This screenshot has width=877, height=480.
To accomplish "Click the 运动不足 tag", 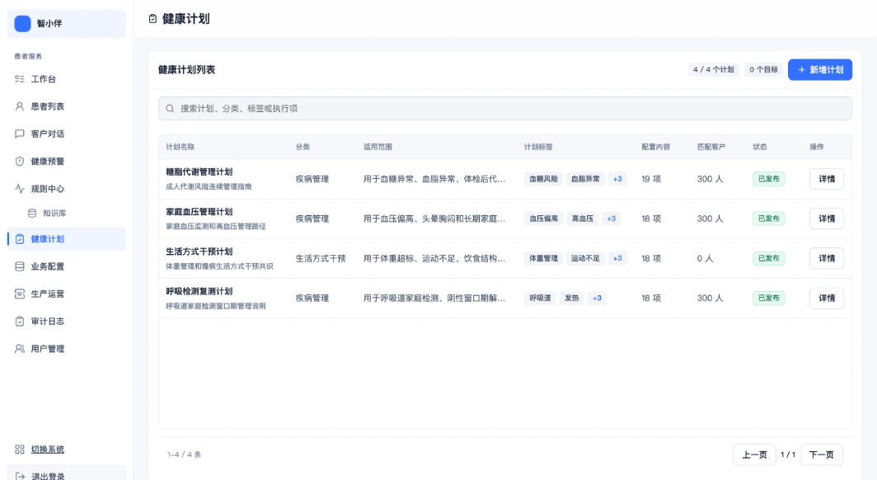I will pos(585,258).
